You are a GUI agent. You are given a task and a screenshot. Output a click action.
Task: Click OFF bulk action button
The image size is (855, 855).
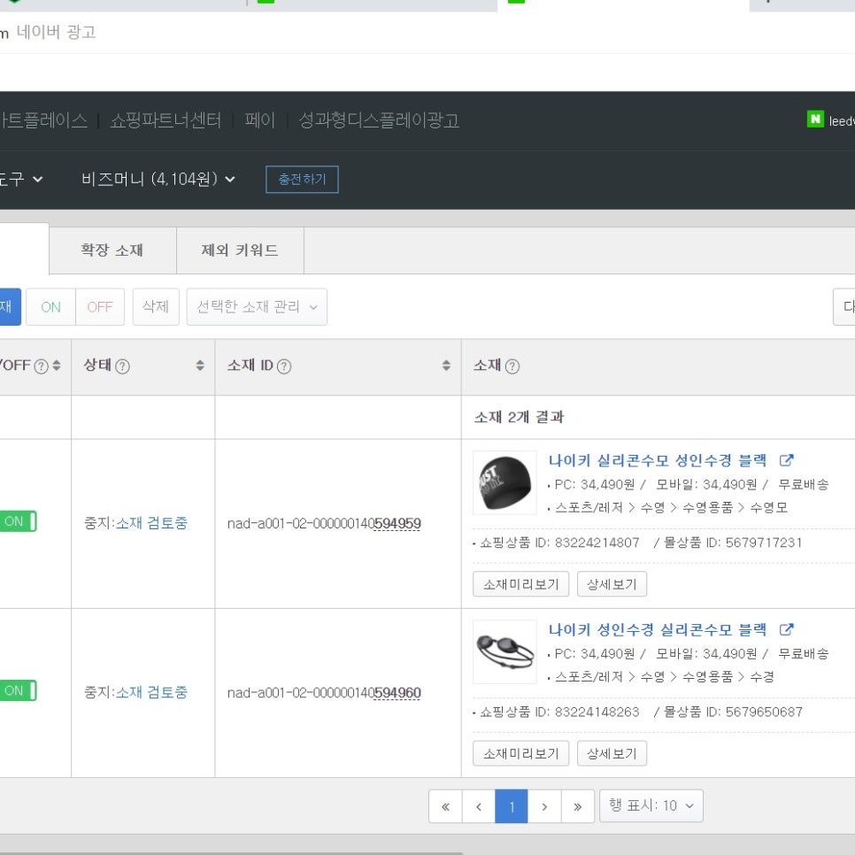click(x=100, y=307)
